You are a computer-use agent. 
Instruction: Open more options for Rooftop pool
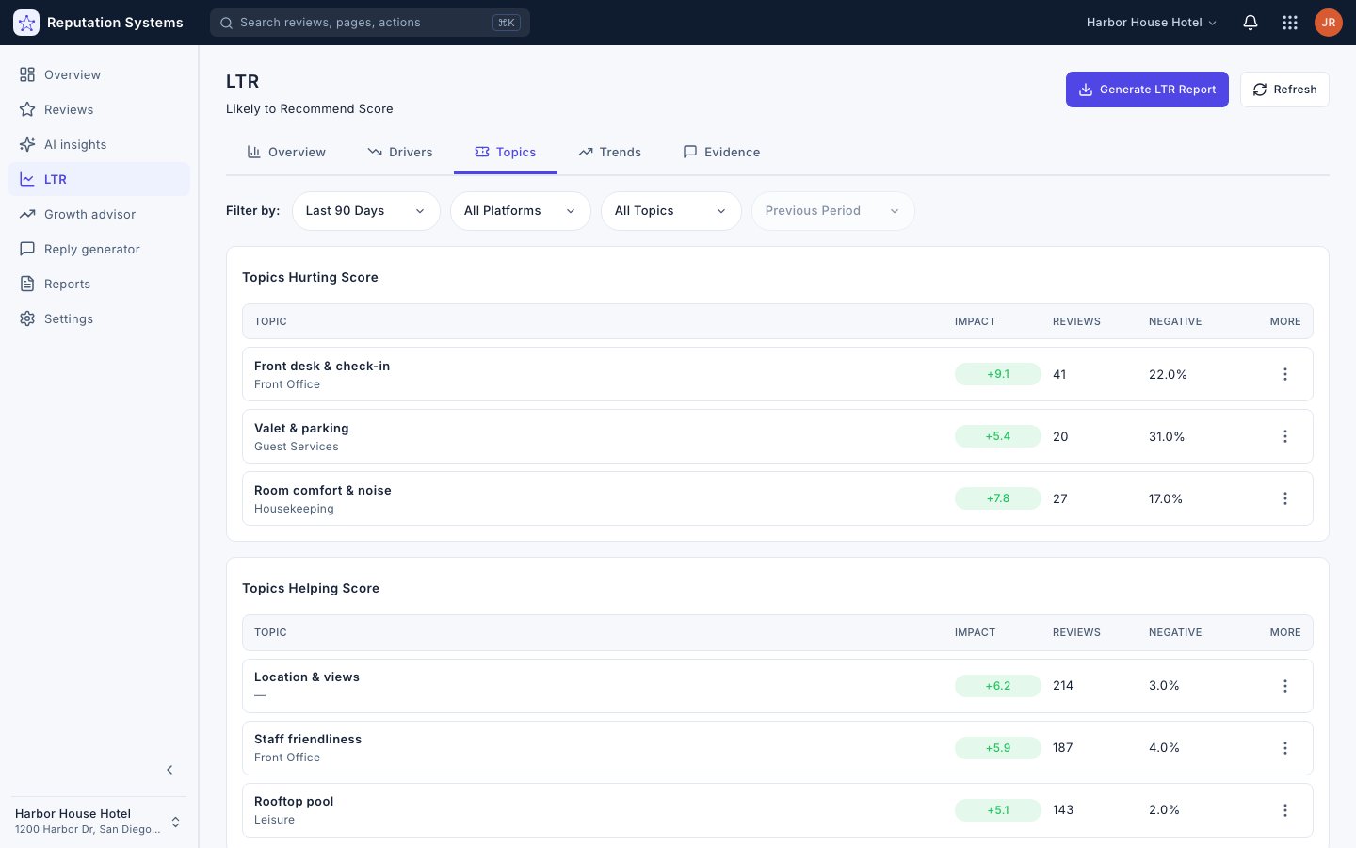pos(1285,810)
